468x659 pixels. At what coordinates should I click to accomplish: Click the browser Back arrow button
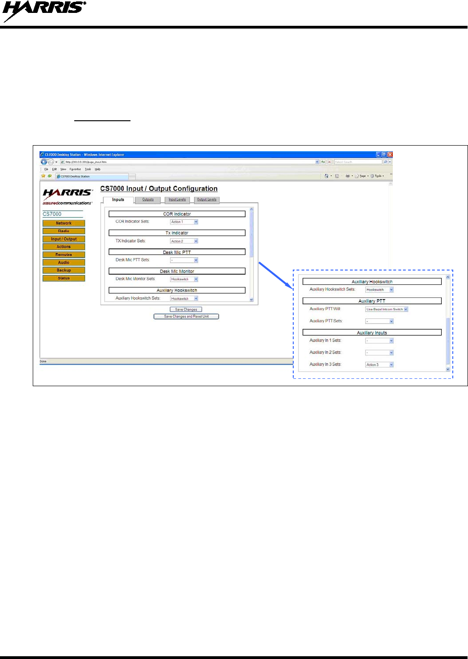[44, 162]
